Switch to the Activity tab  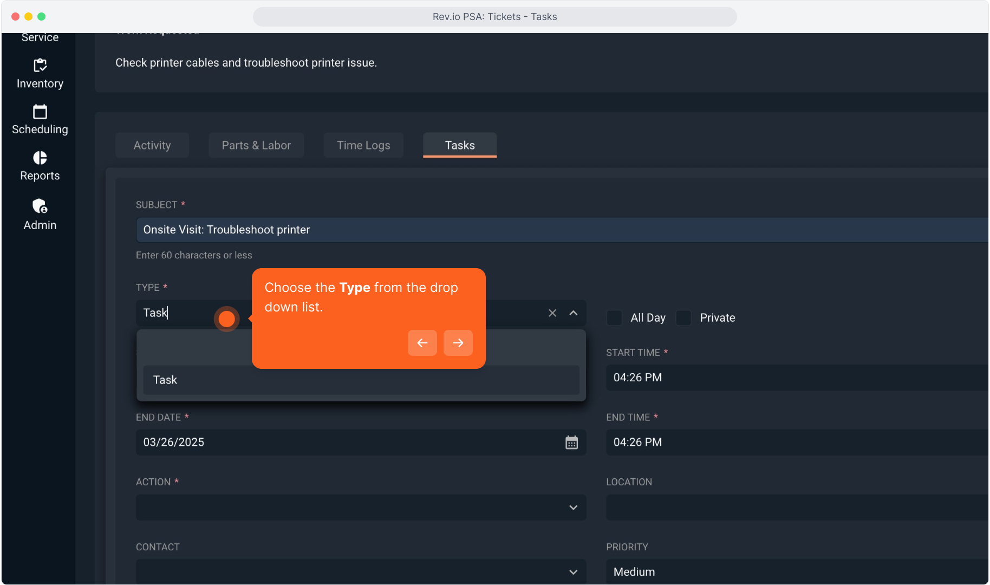pyautogui.click(x=152, y=145)
